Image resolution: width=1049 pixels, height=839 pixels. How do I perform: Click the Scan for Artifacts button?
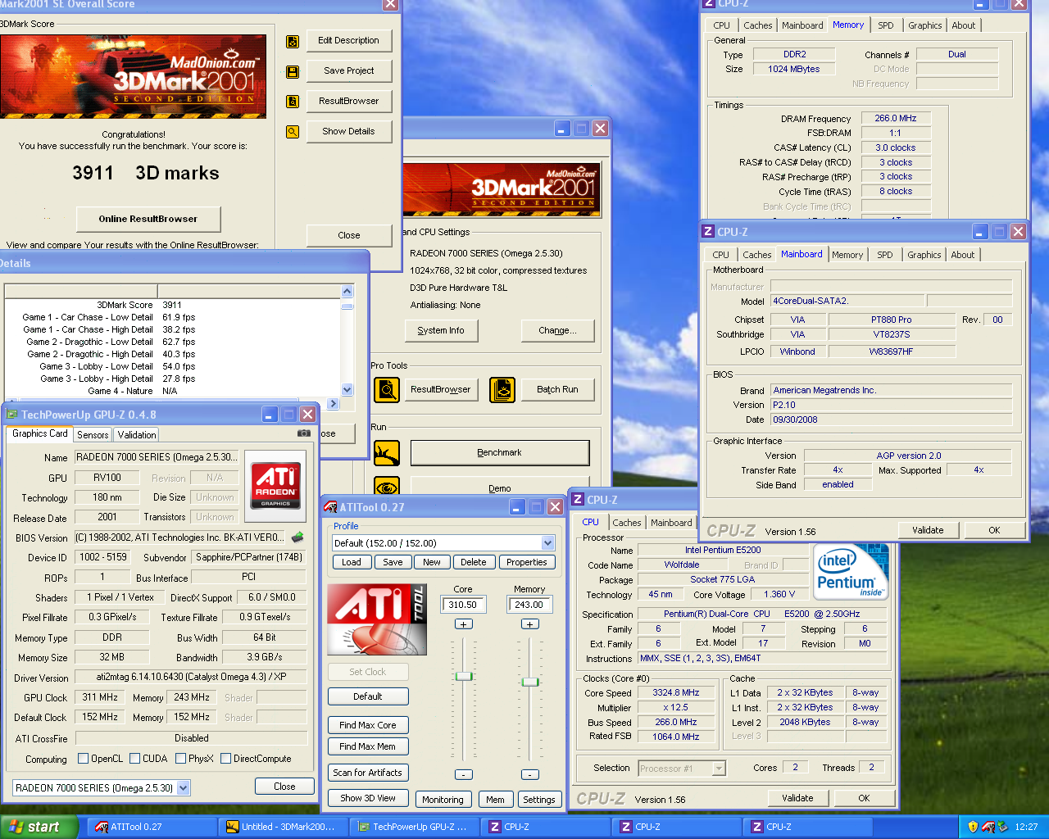point(368,773)
